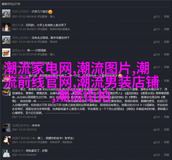
Task: View profile of username 龙湖区张学友
Action: [x=21, y=126]
